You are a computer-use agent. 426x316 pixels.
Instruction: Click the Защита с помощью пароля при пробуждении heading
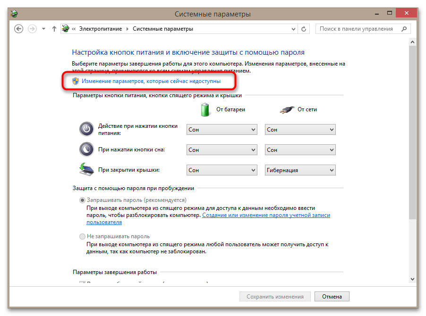(x=133, y=188)
